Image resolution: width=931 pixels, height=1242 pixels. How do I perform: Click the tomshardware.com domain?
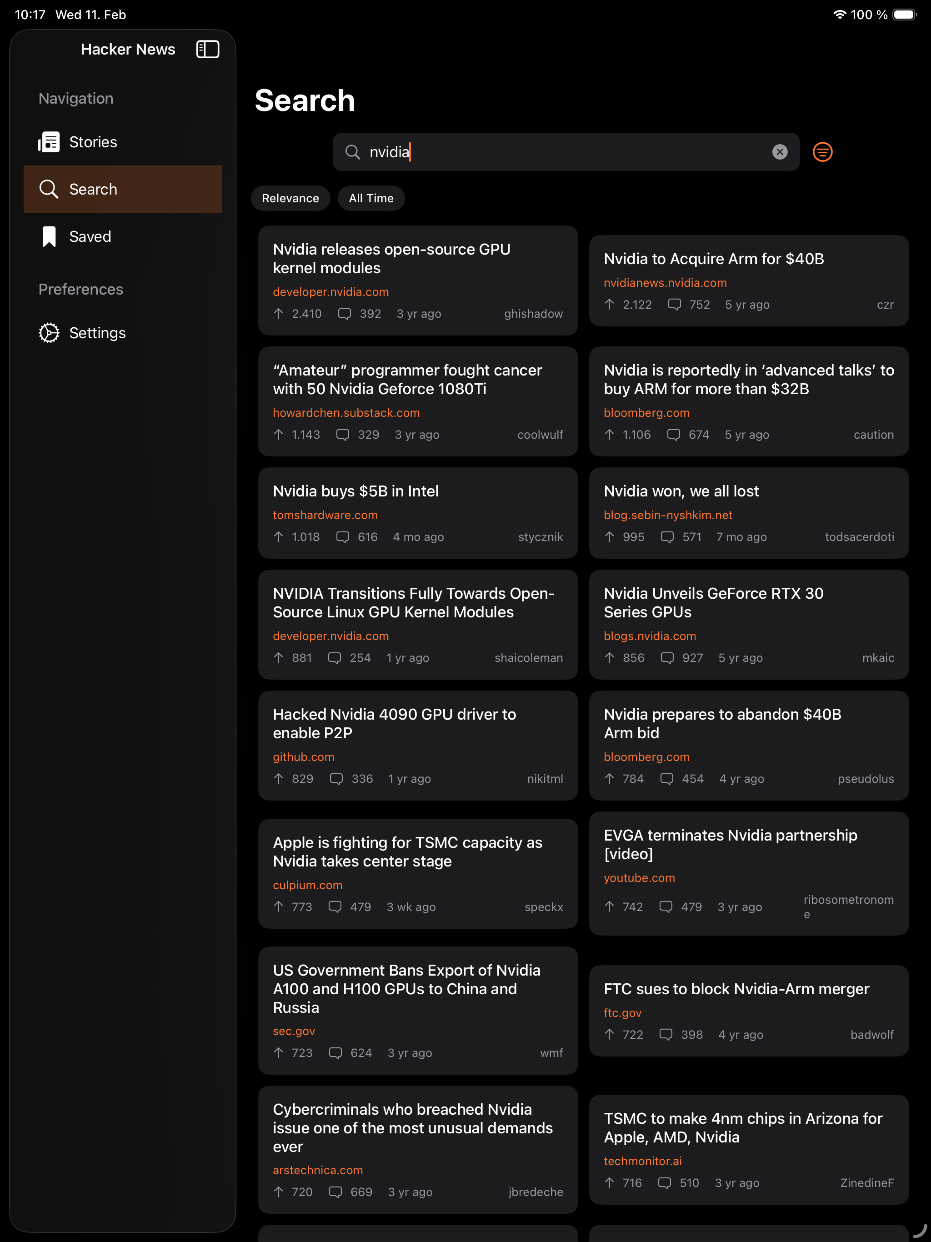[x=325, y=515]
